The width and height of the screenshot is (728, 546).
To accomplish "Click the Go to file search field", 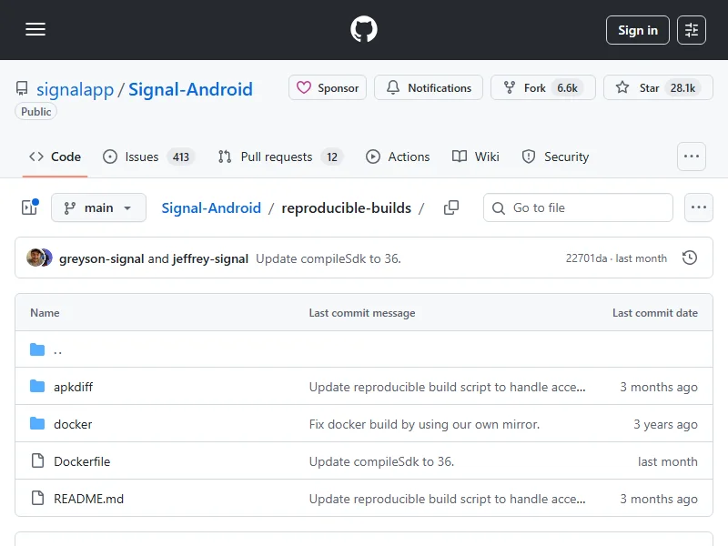I will click(578, 207).
